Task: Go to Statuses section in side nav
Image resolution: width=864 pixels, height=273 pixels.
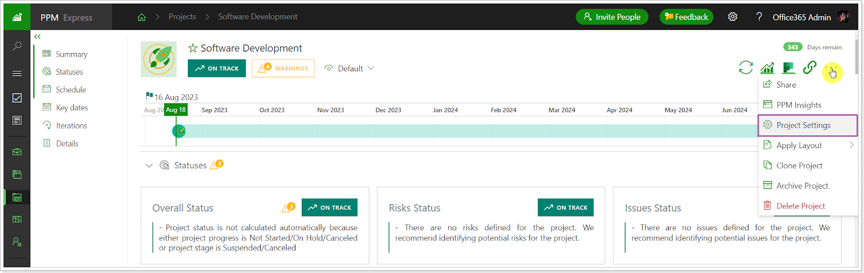Action: pyautogui.click(x=69, y=72)
